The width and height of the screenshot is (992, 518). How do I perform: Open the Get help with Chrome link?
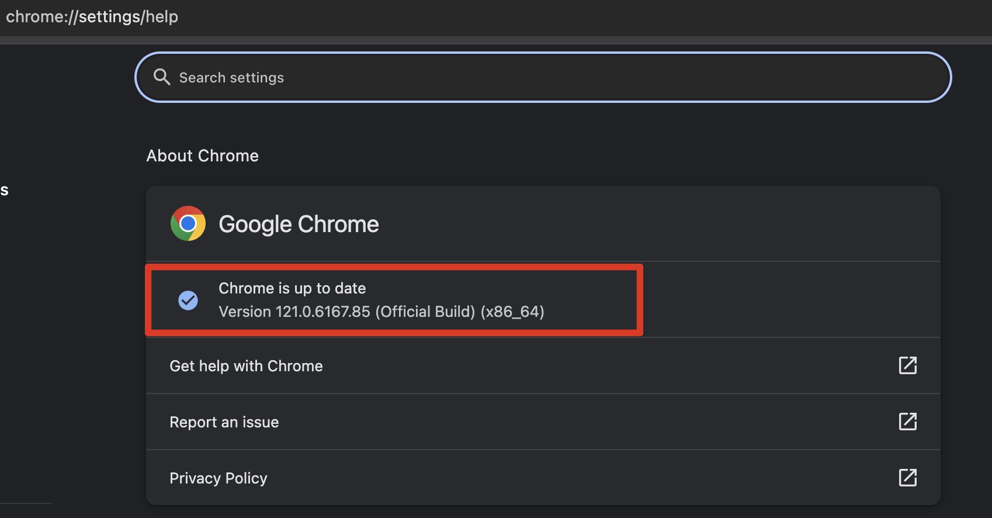(246, 366)
